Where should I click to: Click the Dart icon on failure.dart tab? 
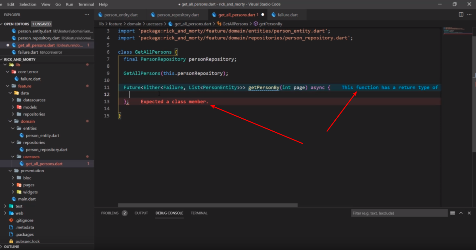coord(273,15)
